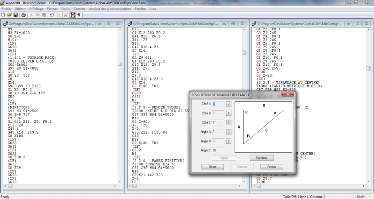The image size is (374, 199).
Task: Click the Redo arrow icon
Action: coord(58,15)
